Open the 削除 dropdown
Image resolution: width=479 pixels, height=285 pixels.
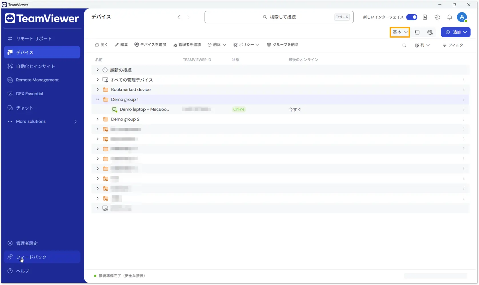tap(217, 45)
